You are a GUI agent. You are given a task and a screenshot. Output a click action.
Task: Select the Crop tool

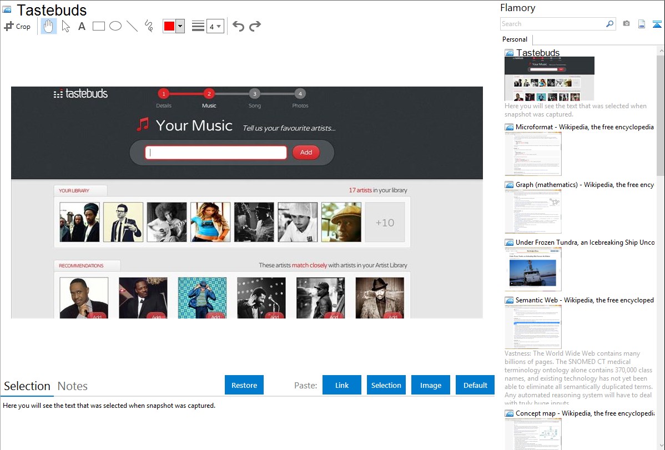click(x=17, y=26)
